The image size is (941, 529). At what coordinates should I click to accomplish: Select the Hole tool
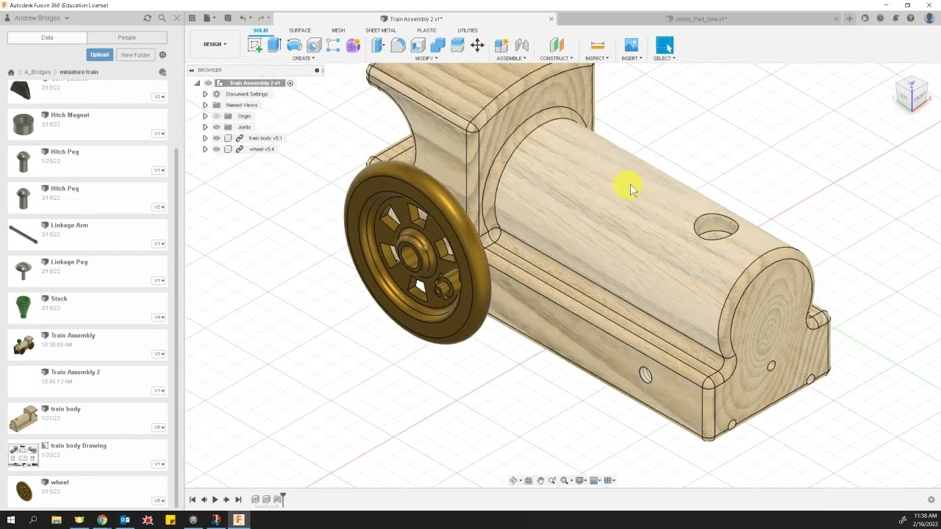coord(314,46)
